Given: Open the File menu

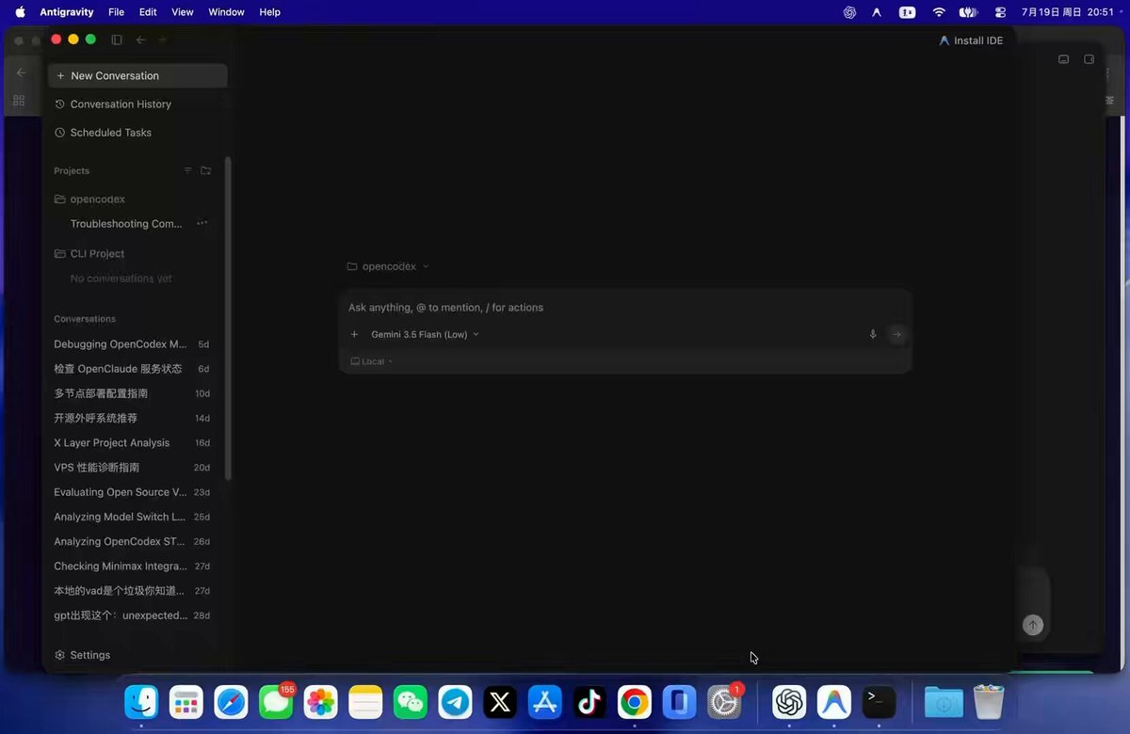Looking at the screenshot, I should tap(116, 12).
